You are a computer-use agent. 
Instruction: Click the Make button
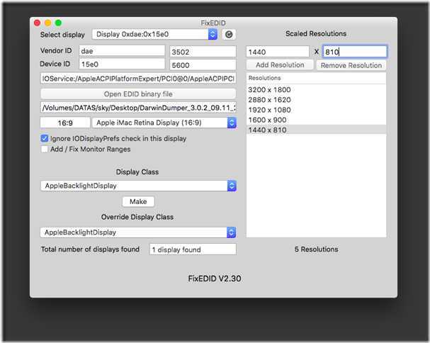tap(138, 202)
